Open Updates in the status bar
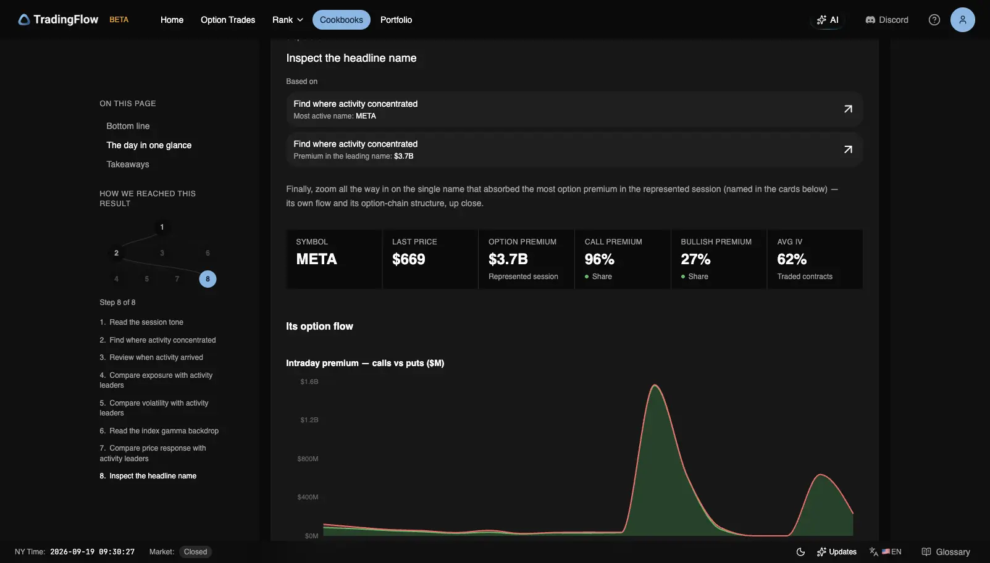The height and width of the screenshot is (563, 990). pyautogui.click(x=836, y=552)
